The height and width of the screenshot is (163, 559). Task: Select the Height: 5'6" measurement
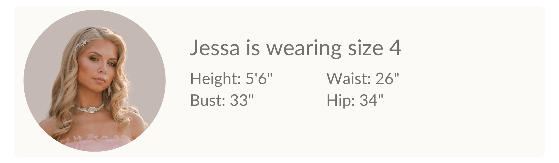click(231, 78)
